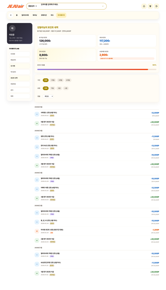Select the 적립 type filter
This screenshot has width=166, height=290.
(52, 88)
